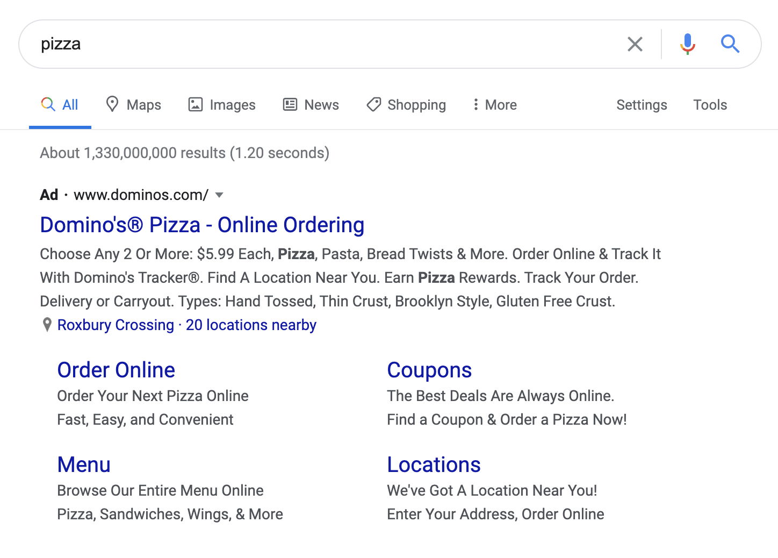Select the All results tab
This screenshot has width=778, height=558.
click(x=60, y=105)
